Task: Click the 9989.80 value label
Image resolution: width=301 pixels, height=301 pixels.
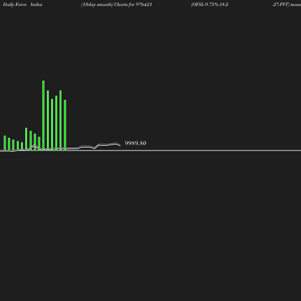Action: [x=135, y=143]
